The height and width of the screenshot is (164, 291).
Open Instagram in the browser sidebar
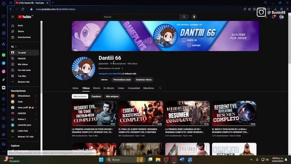4,72
